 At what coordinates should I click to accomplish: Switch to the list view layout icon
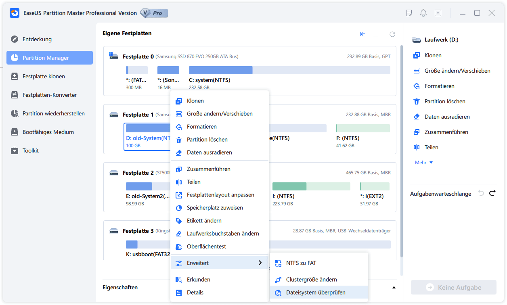pos(376,34)
